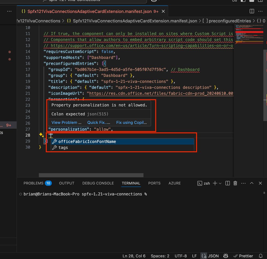Click Fix using Copilot link
Viewport: 267px width, 259px height.
click(131, 123)
